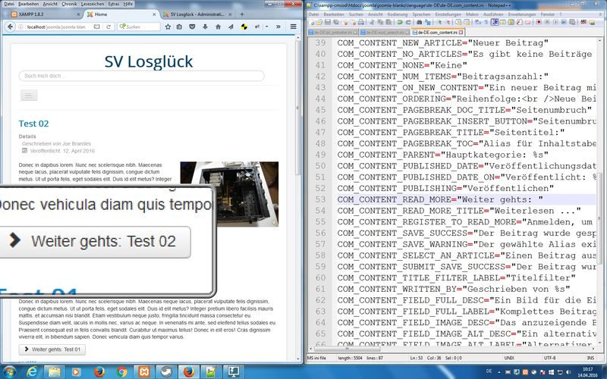Click the yellow-black circle add-on icon
The height and width of the screenshot is (379, 607).
pyautogui.click(x=244, y=27)
